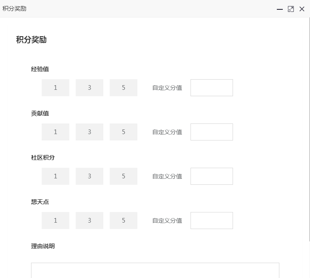Choose 1 point for 贡献值

point(55,132)
